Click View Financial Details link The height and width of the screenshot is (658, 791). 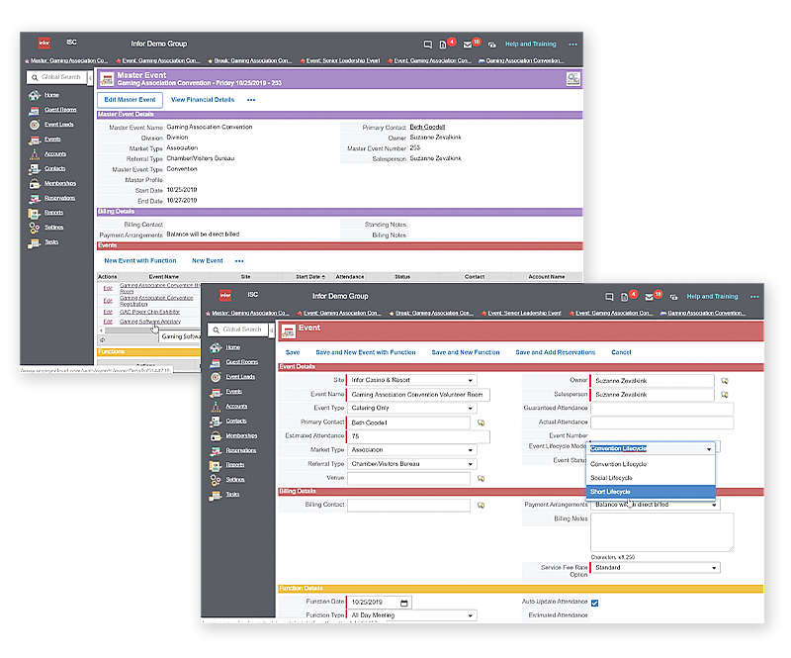(x=203, y=100)
